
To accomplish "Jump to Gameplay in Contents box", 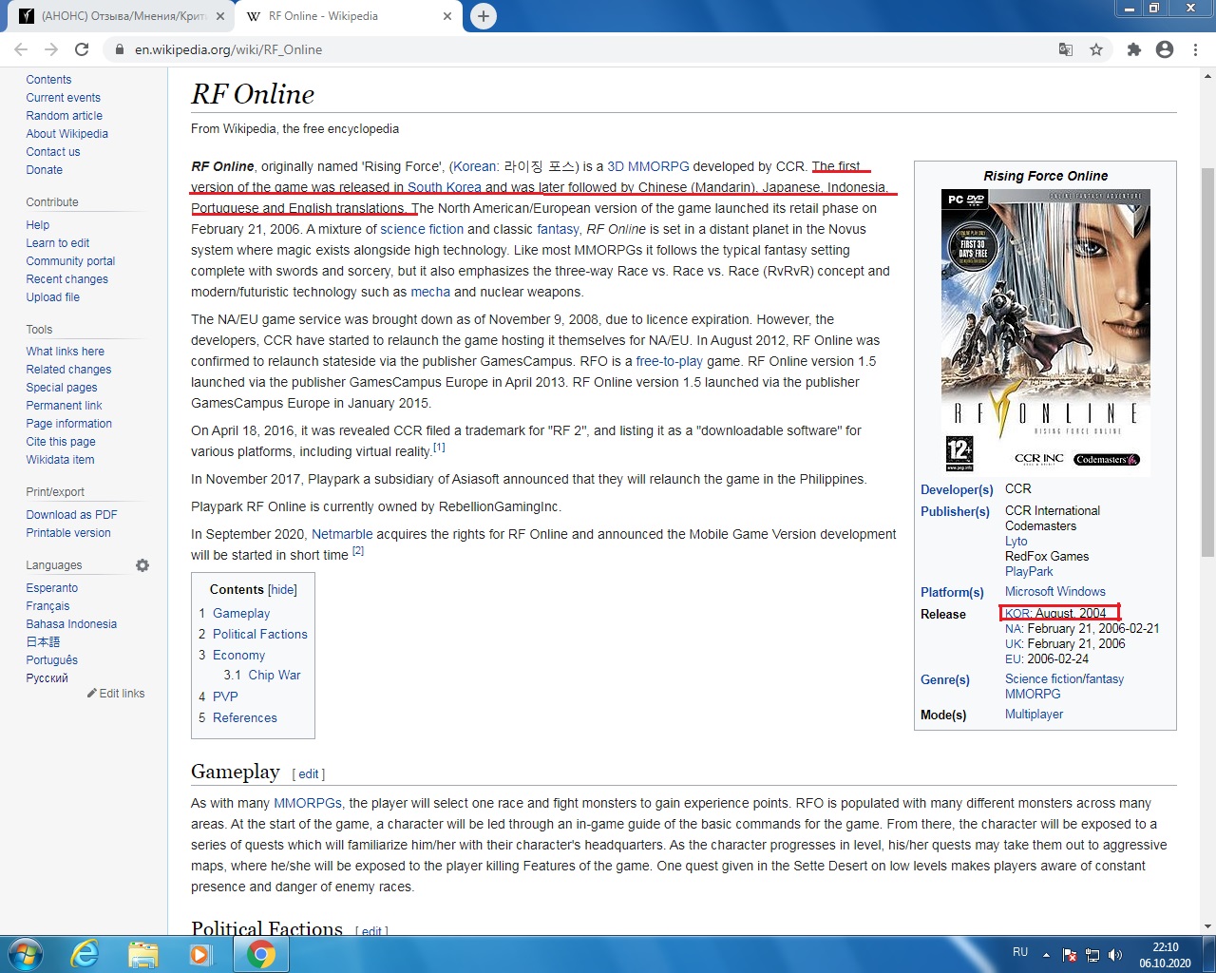I will (241, 614).
